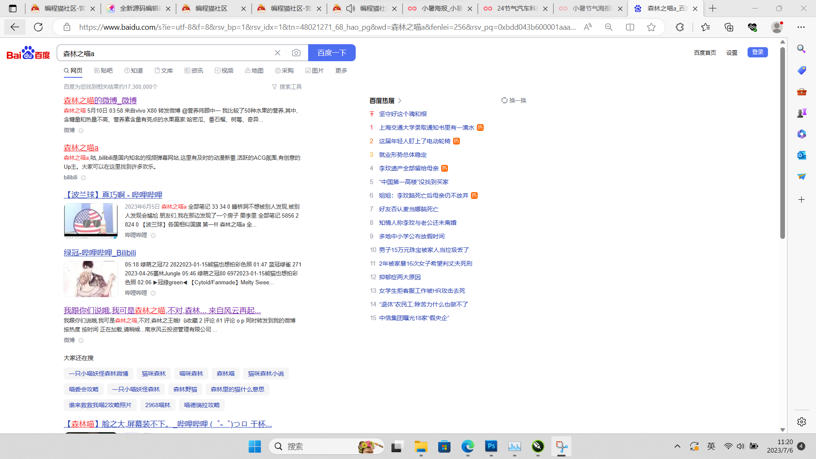Switch to 图片 search tab
Image resolution: width=816 pixels, height=459 pixels.
pyautogui.click(x=314, y=71)
